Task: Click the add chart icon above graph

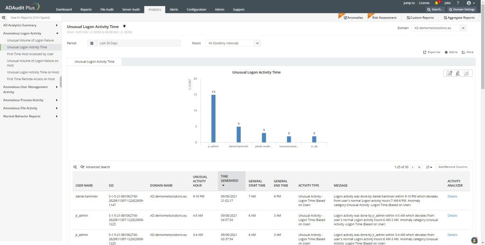Action: tap(449, 73)
